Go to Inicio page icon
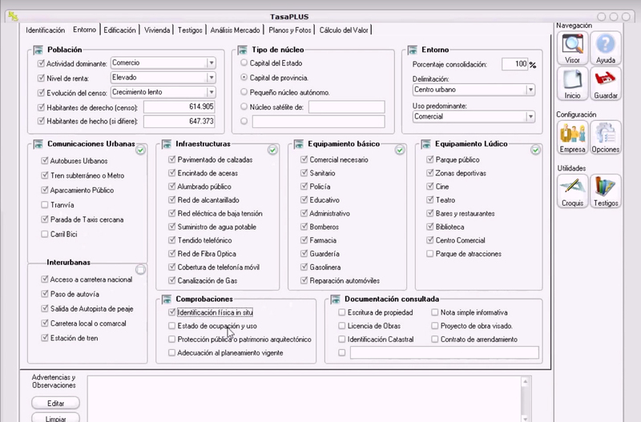This screenshot has height=422, width=641. coord(572,84)
